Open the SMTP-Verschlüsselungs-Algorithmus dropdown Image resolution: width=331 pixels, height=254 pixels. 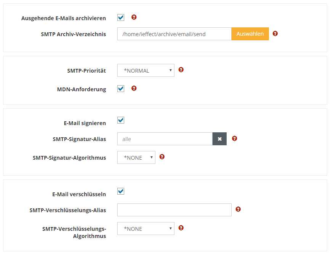point(146,229)
